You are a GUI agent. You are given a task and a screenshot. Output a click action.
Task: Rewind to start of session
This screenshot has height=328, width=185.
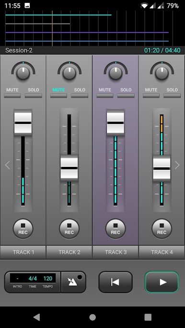[x=116, y=282]
